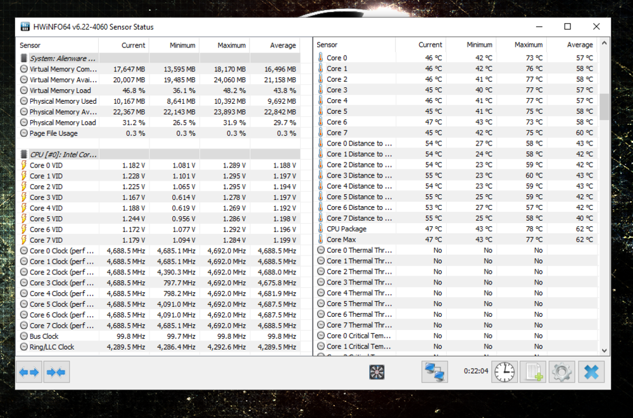Viewport: 633px width, 418px height.
Task: Click the Average column header in left panel
Action: coord(275,46)
